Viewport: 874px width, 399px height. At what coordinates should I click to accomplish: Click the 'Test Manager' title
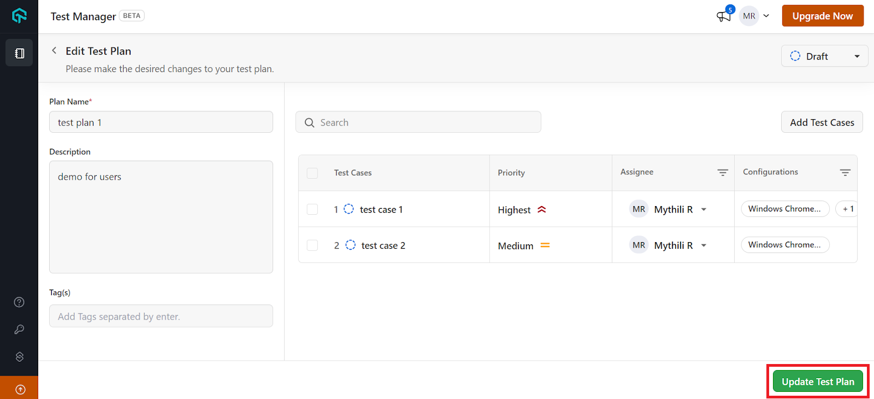click(x=83, y=16)
